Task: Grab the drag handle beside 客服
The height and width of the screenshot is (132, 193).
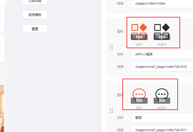Action: [111, 111]
